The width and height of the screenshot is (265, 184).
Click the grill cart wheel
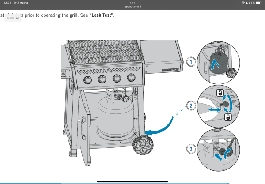[x=144, y=145]
